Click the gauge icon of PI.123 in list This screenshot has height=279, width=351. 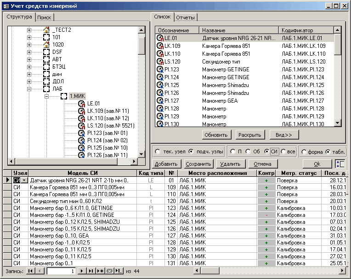pyautogui.click(x=160, y=69)
